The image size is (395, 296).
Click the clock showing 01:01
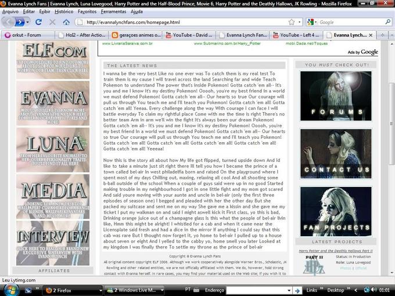tap(384, 290)
